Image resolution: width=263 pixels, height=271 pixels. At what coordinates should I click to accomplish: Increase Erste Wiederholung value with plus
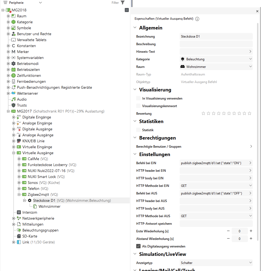(x=251, y=231)
